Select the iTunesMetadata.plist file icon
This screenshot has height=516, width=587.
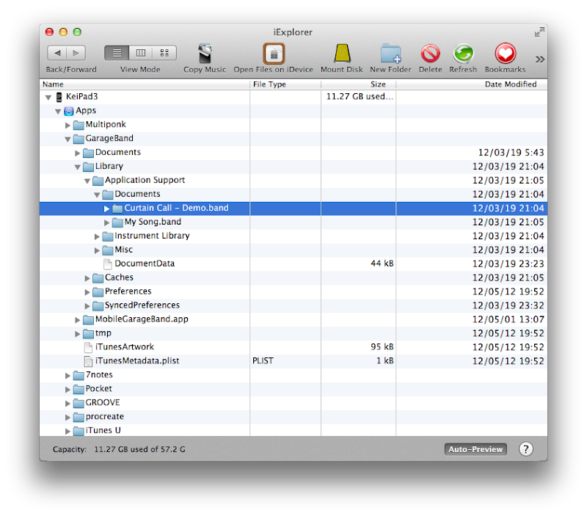click(x=88, y=361)
